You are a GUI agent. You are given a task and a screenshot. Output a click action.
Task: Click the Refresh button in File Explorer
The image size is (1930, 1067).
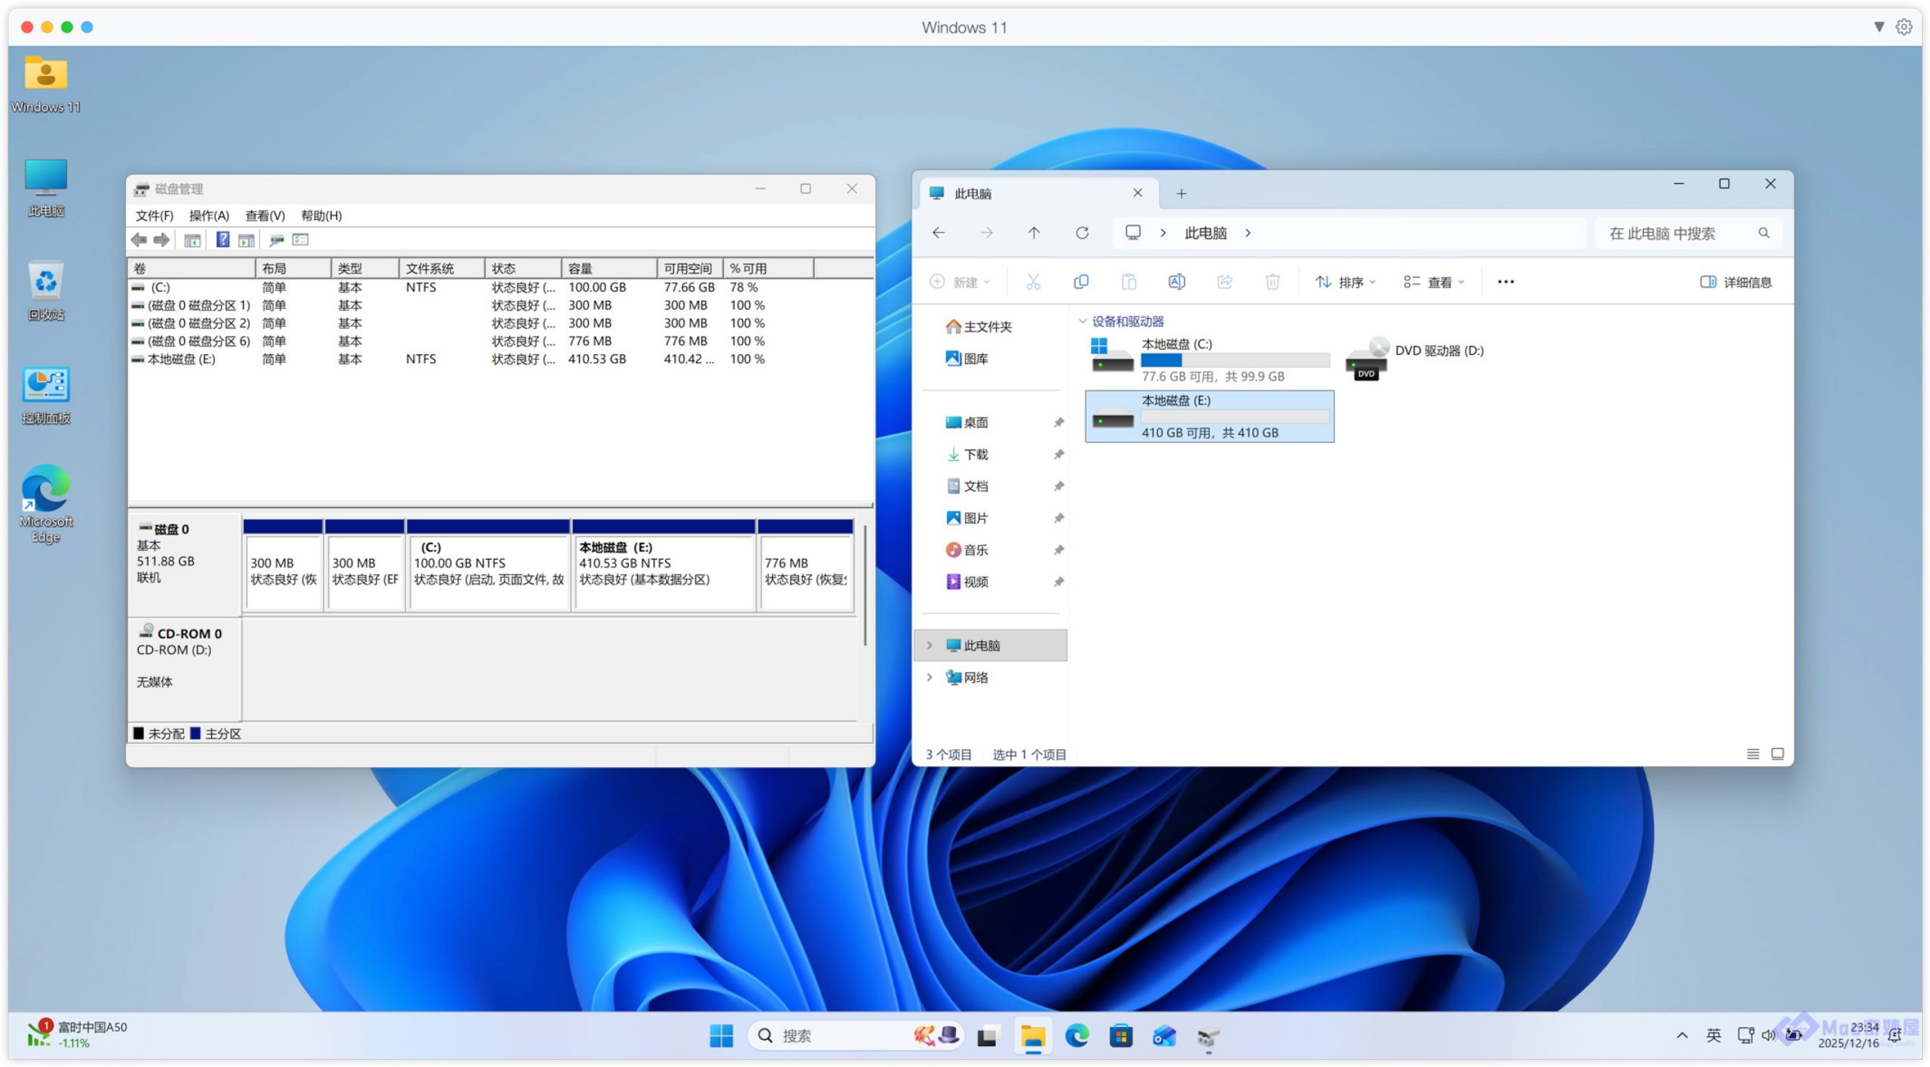[1082, 233]
